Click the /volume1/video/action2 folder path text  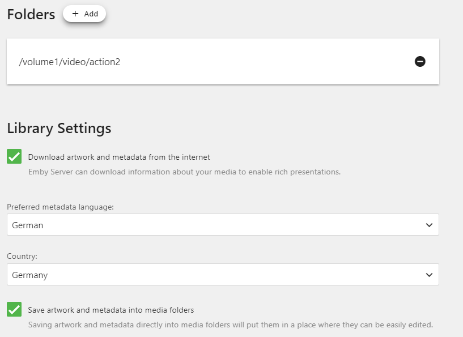(70, 62)
